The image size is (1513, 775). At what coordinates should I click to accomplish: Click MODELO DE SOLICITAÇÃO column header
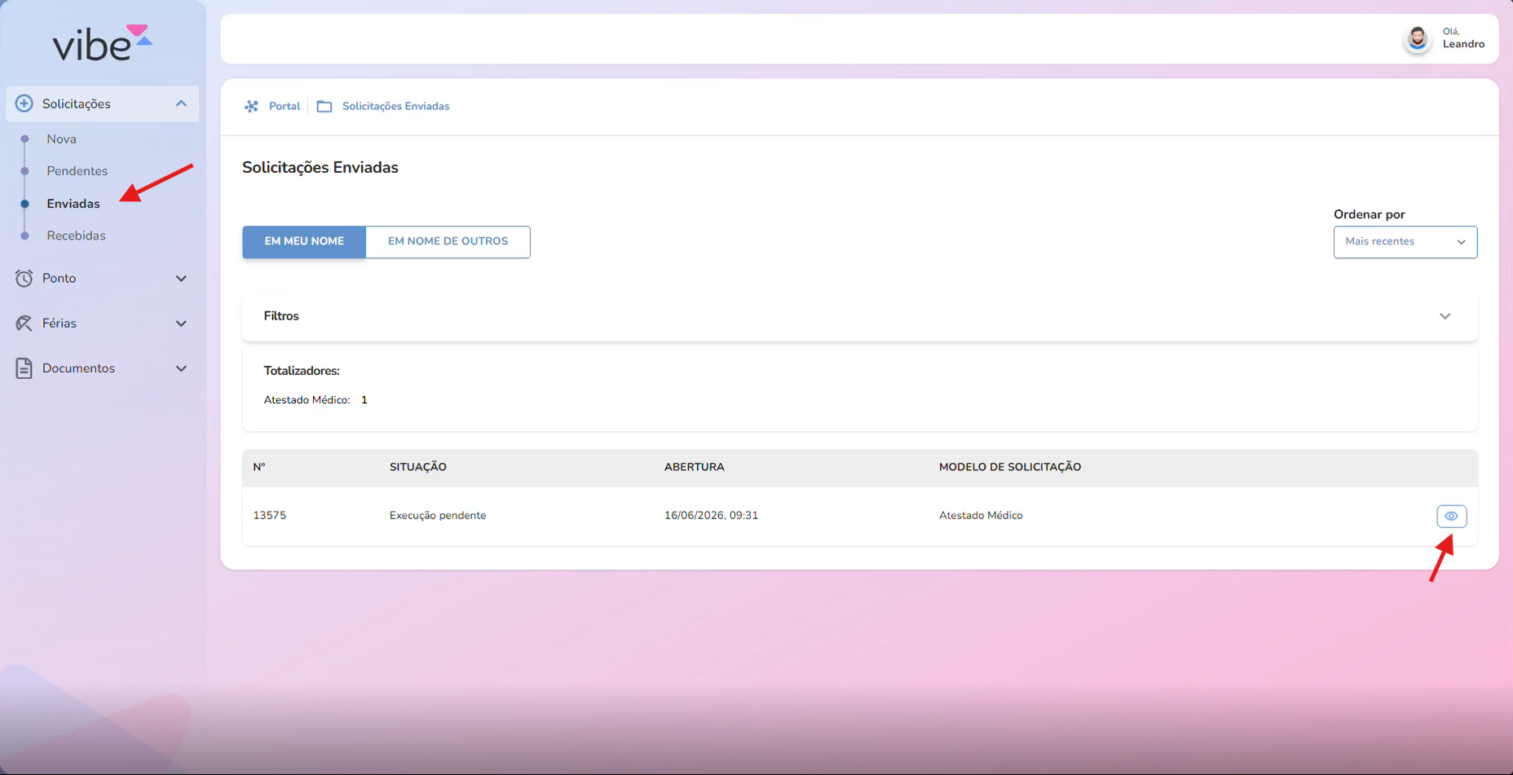[x=1010, y=467]
